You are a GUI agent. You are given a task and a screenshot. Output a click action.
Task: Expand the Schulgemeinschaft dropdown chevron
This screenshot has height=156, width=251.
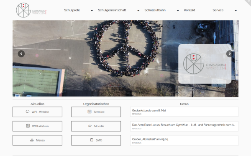tap(138, 10)
